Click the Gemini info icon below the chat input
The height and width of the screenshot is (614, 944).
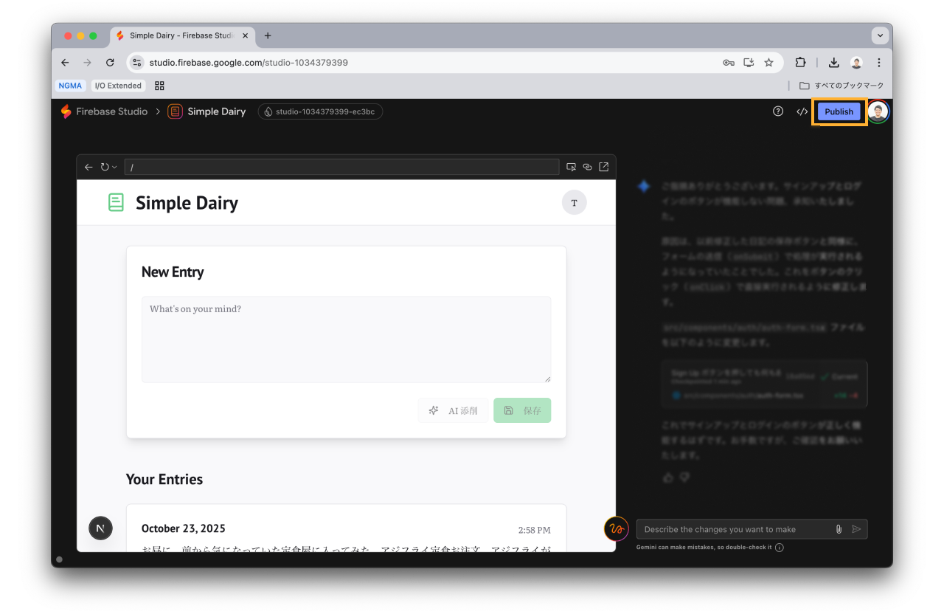click(780, 547)
